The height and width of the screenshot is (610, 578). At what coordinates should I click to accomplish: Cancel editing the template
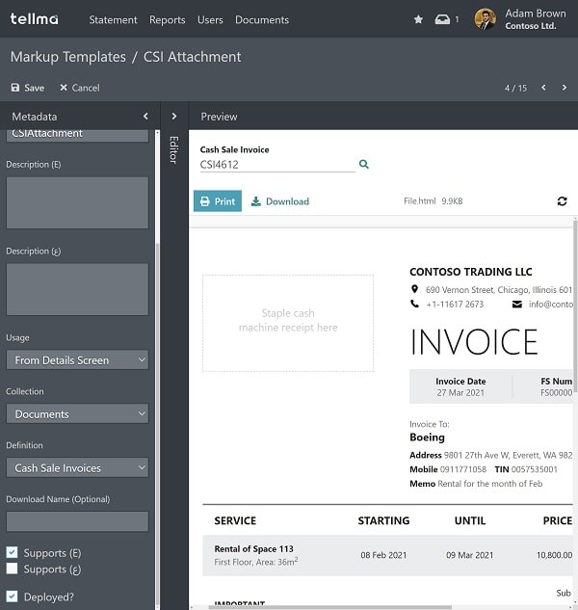click(80, 88)
